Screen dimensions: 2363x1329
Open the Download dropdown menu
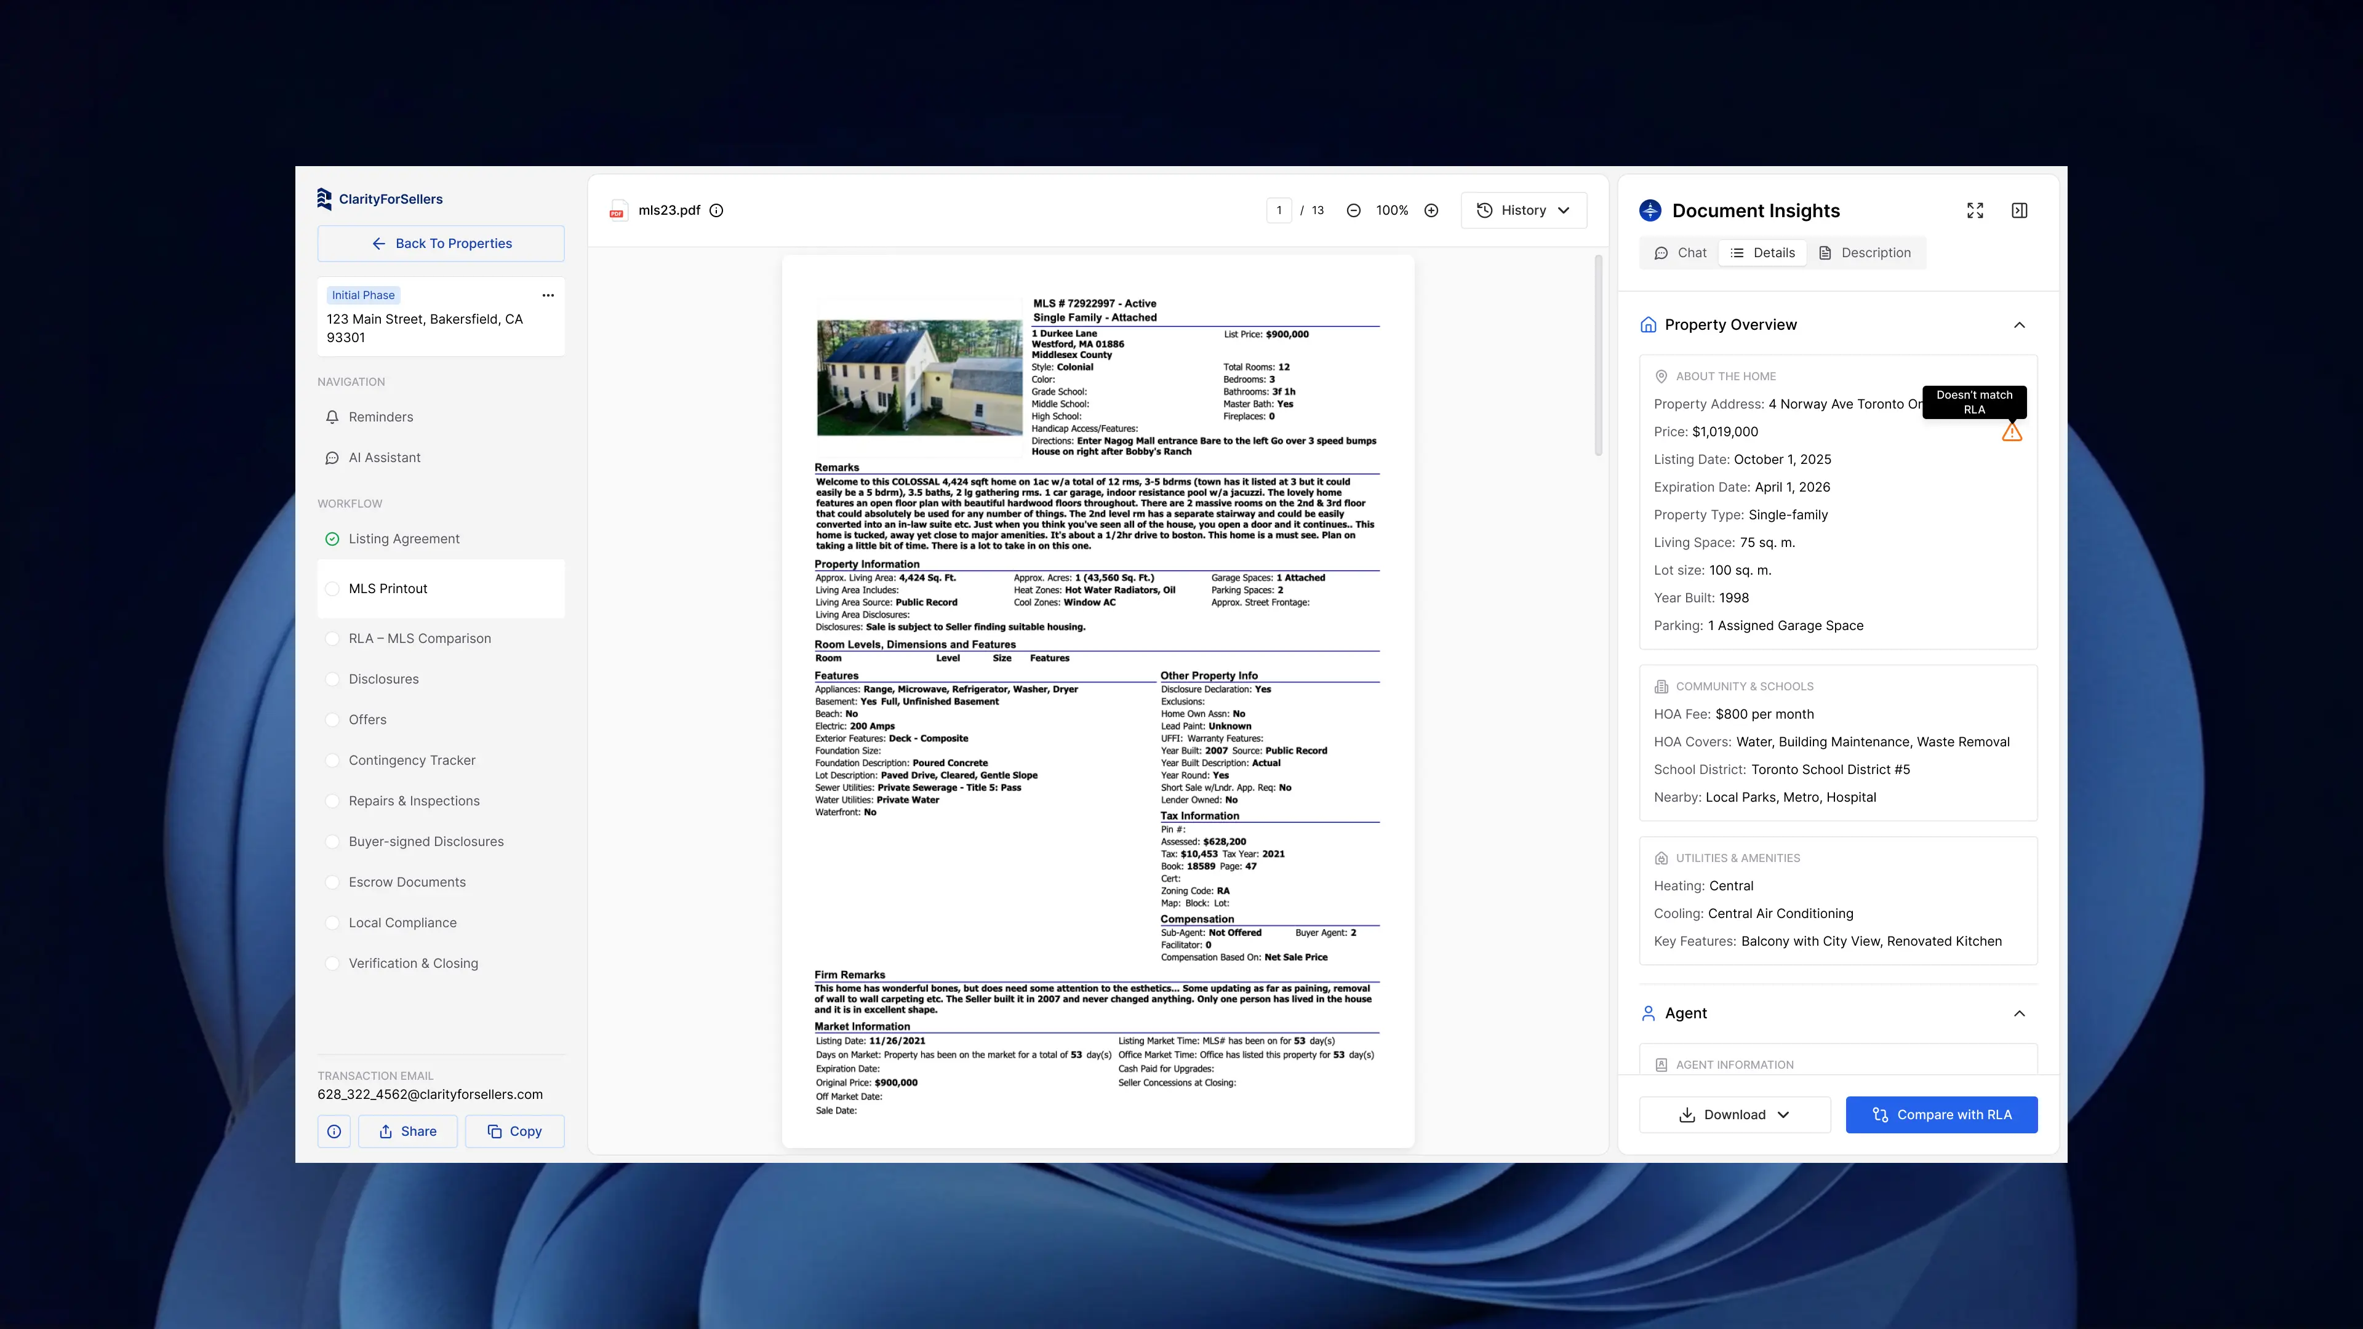pos(1733,1114)
